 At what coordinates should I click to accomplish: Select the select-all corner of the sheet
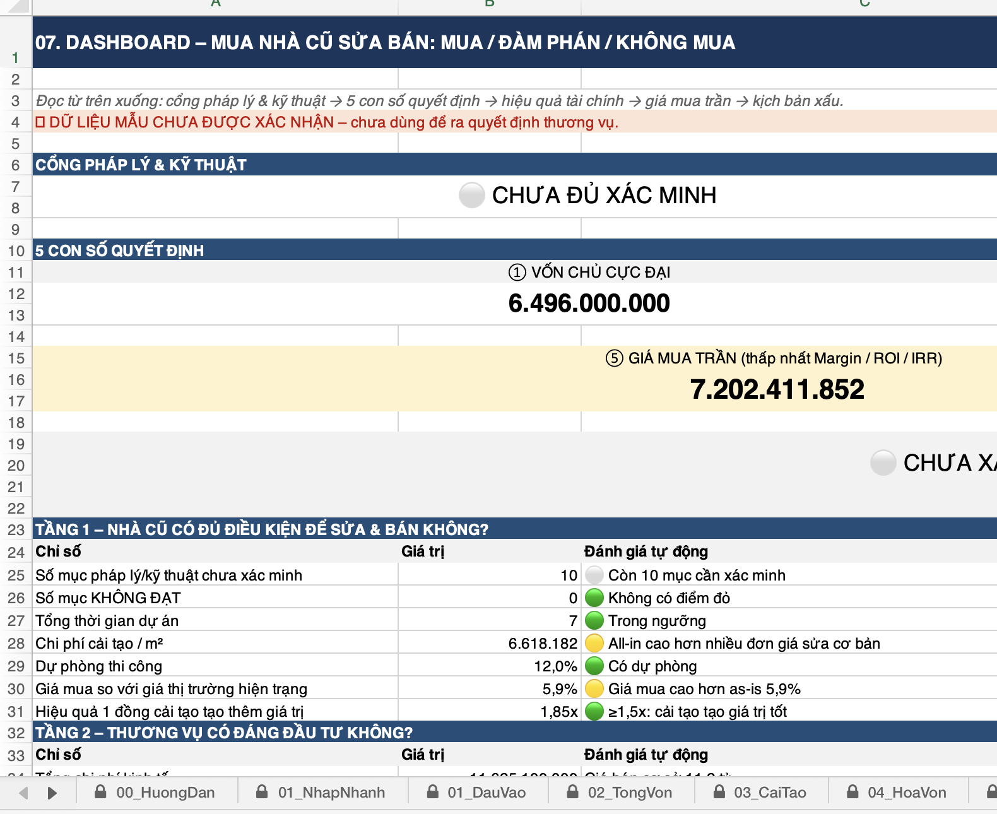16,7
